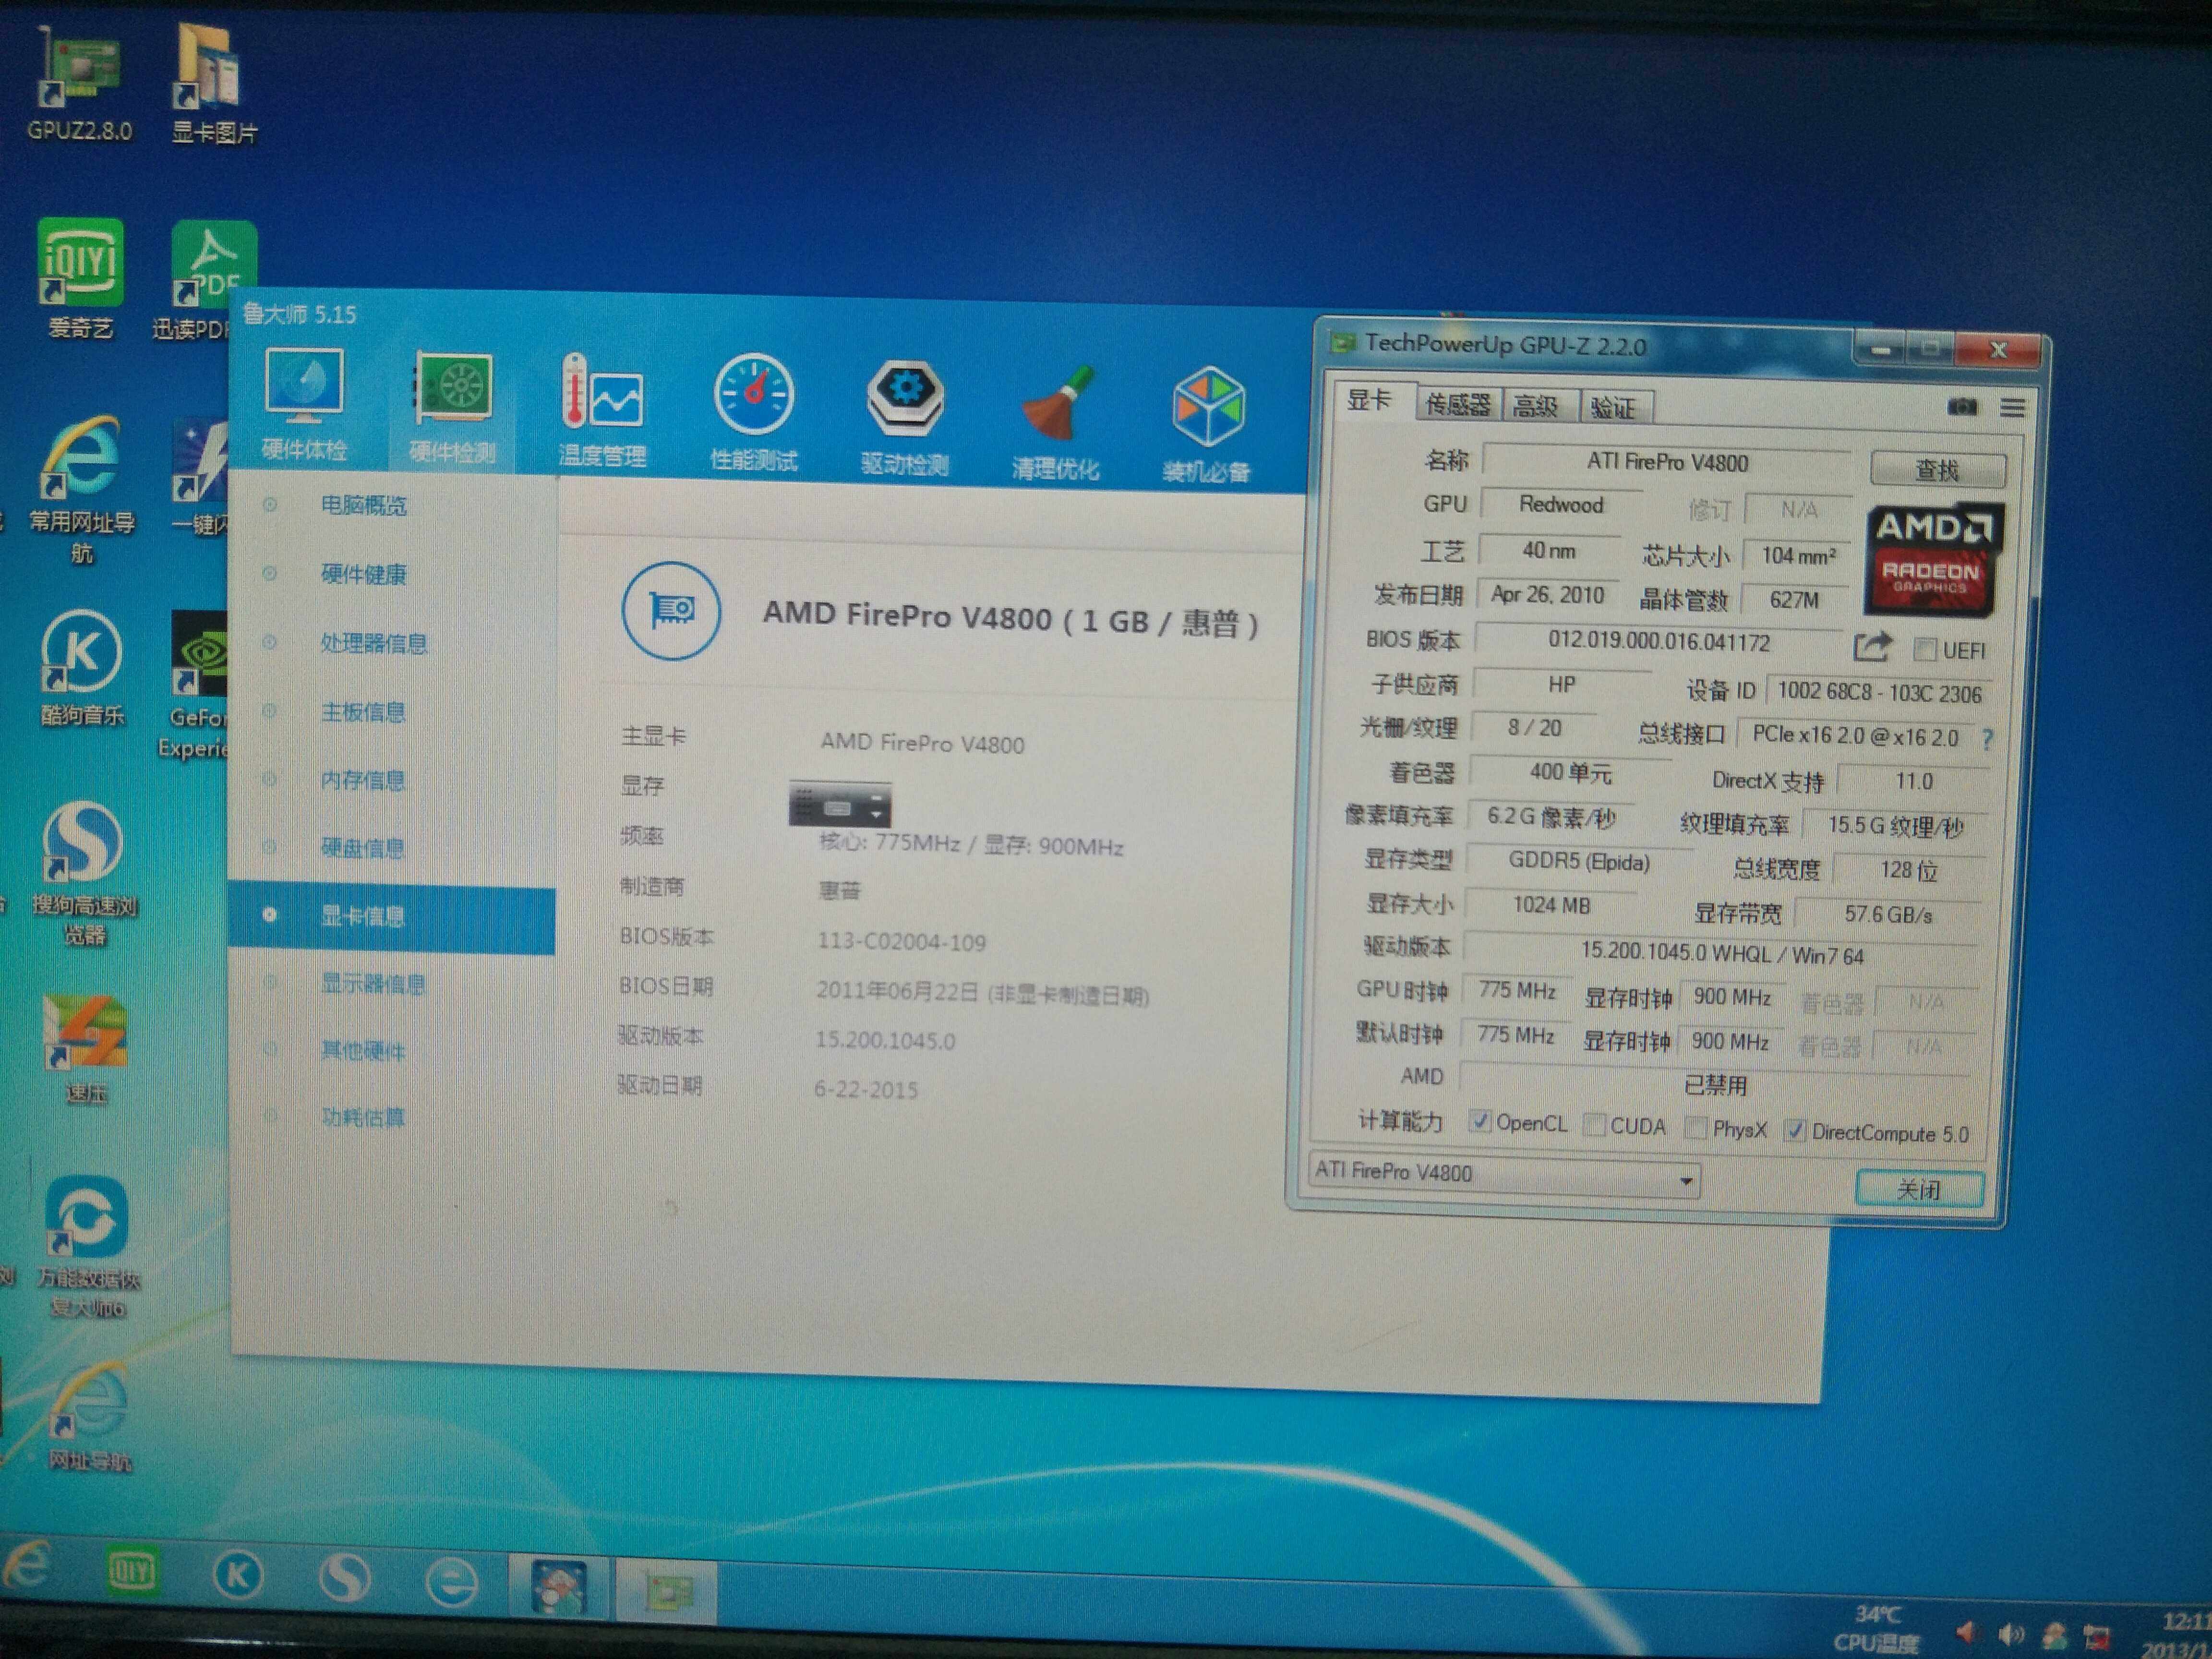The width and height of the screenshot is (2212, 1659).
Task: Toggle the CUDA checkbox
Action: (1595, 1125)
